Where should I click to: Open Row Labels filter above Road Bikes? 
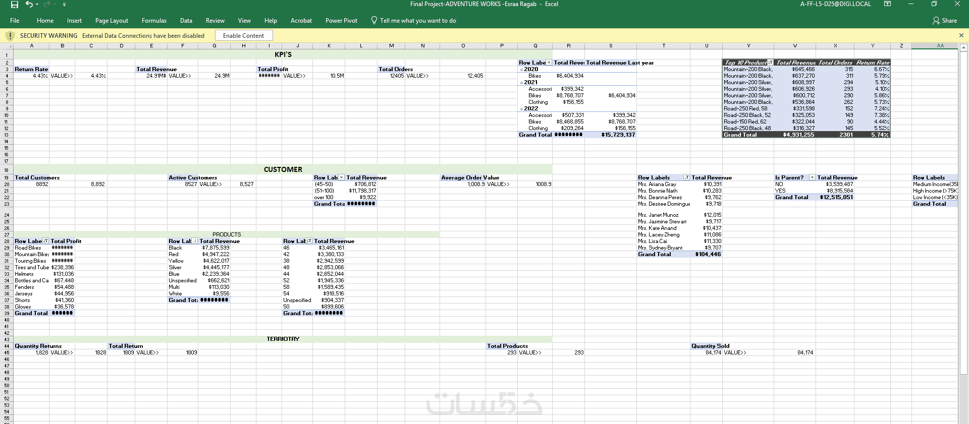46,241
